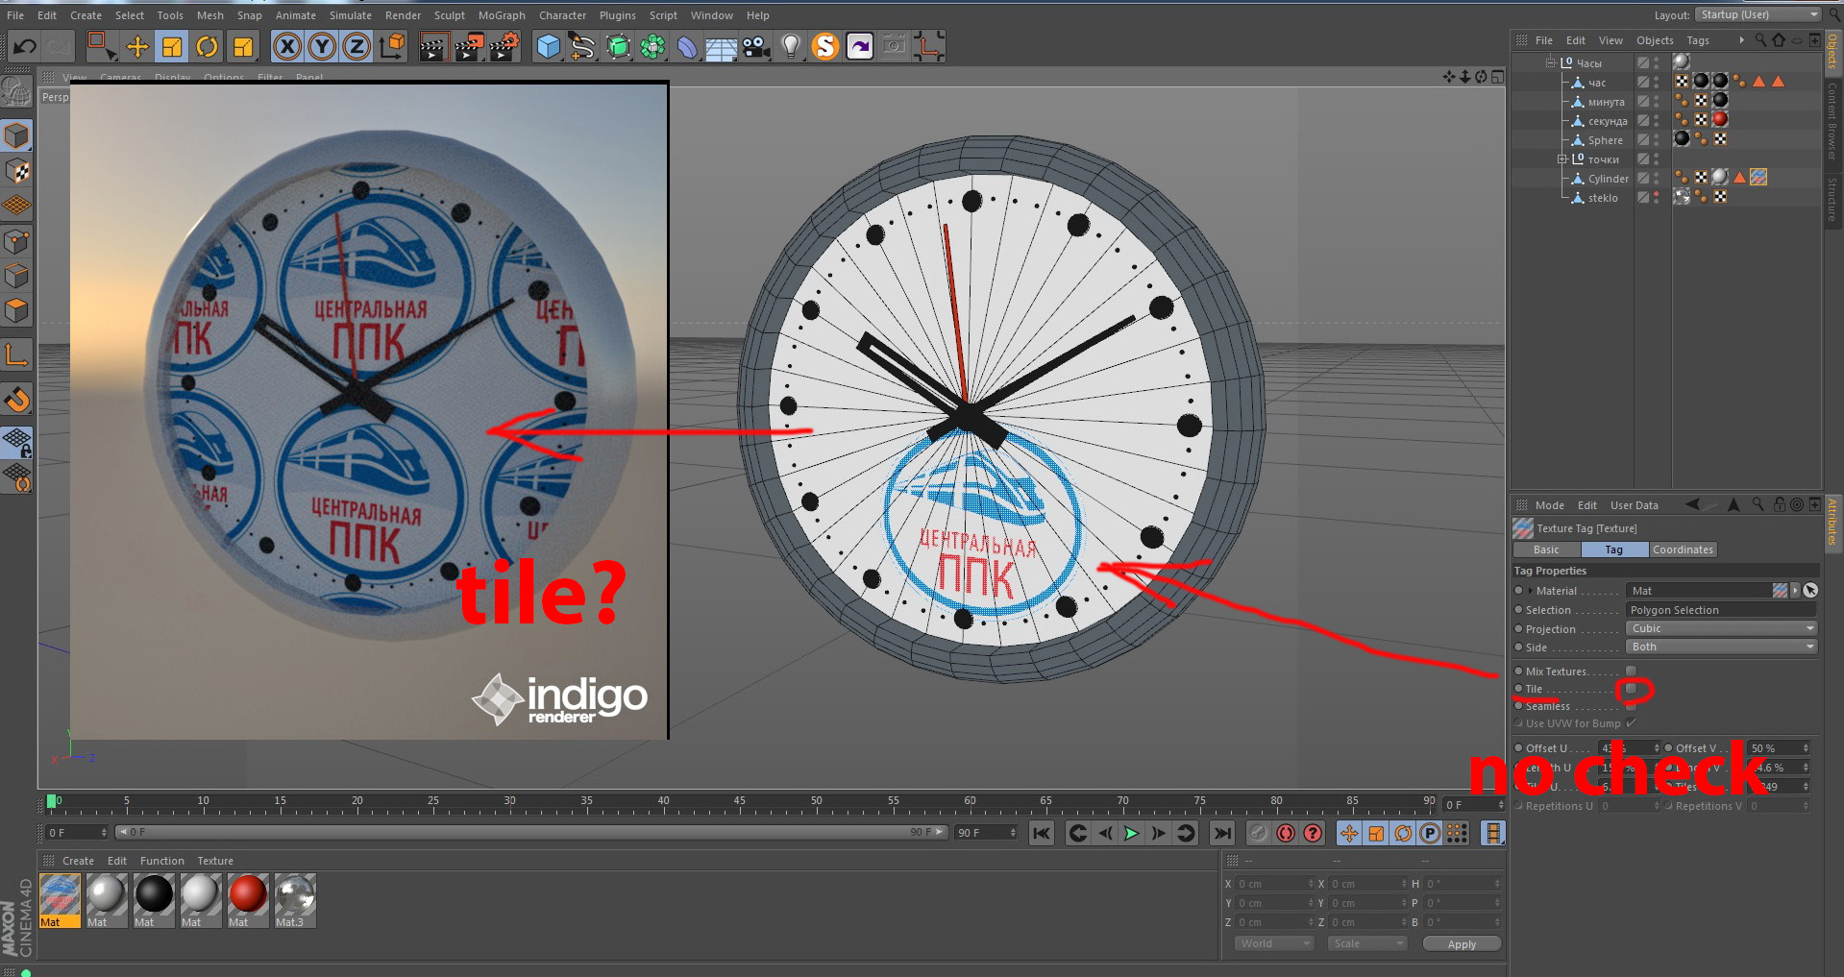Click the Apply button
1844x977 pixels.
1462,944
